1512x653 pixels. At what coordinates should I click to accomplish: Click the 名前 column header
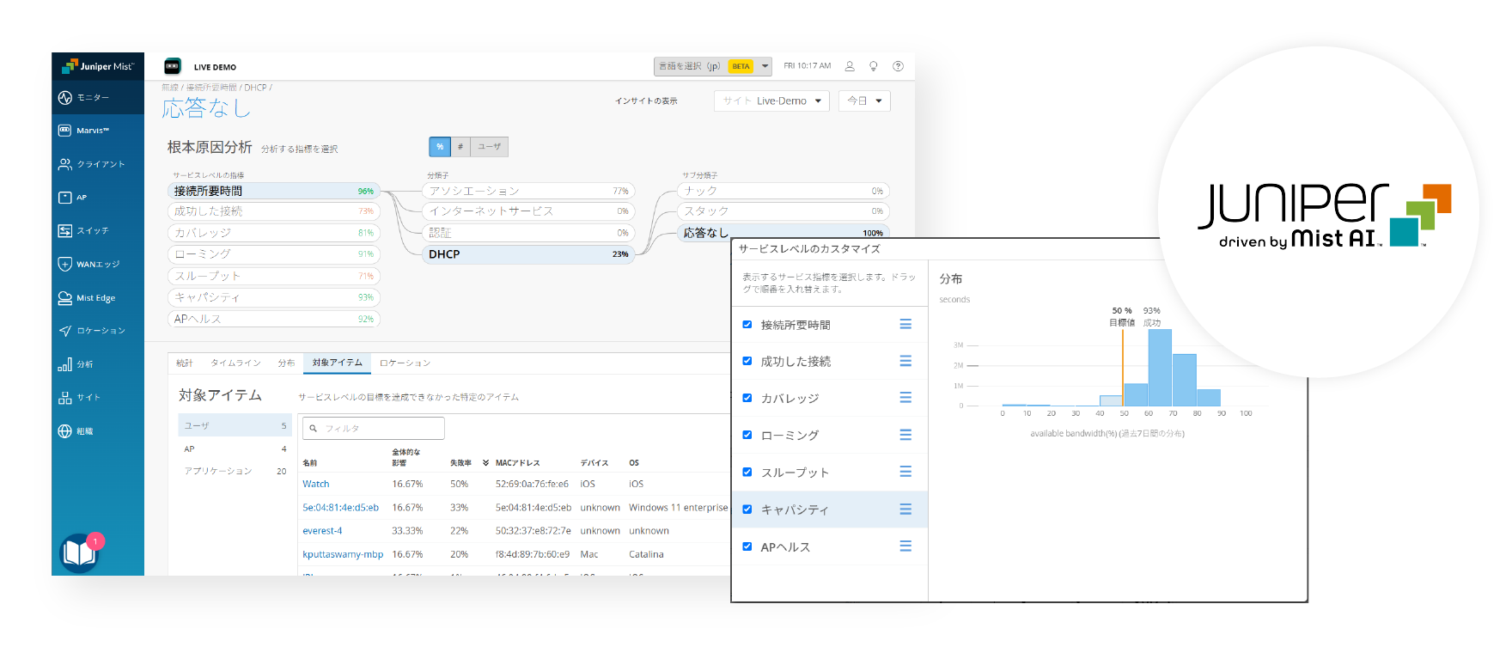pyautogui.click(x=310, y=463)
